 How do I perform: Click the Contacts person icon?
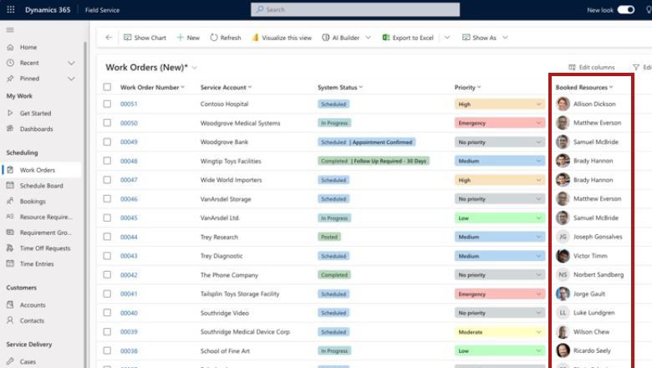pos(10,320)
